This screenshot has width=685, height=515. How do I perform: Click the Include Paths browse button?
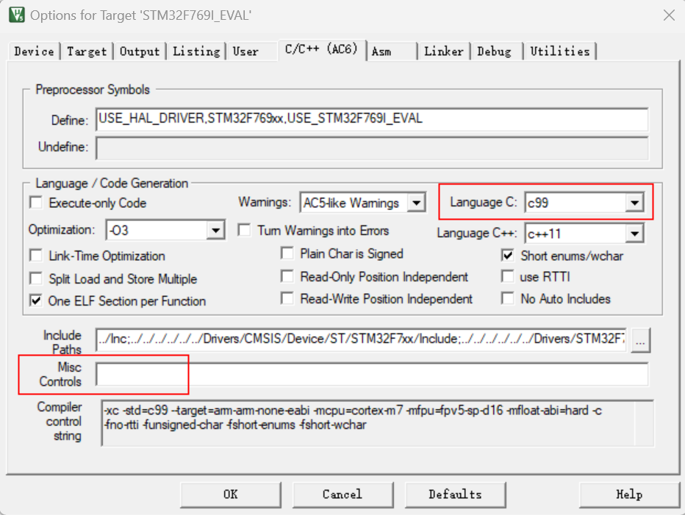641,339
